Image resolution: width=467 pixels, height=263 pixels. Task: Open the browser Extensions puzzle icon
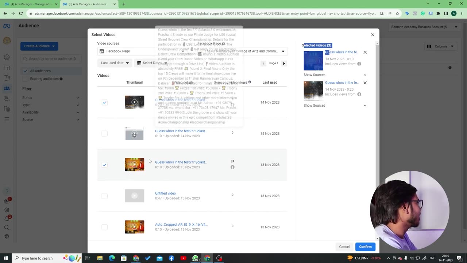[x=438, y=14]
